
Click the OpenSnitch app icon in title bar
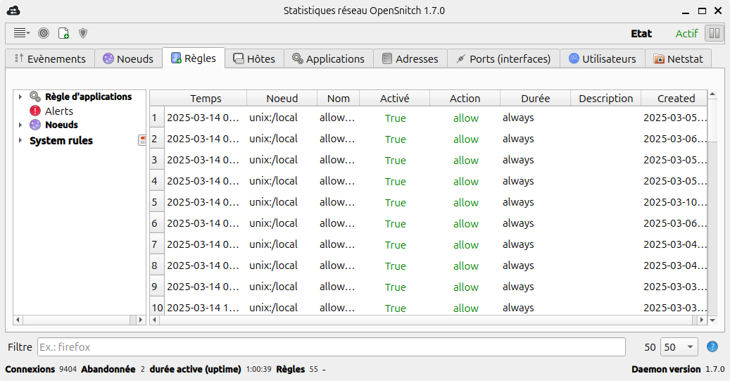13,11
